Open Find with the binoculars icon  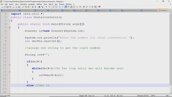coord(39,7)
